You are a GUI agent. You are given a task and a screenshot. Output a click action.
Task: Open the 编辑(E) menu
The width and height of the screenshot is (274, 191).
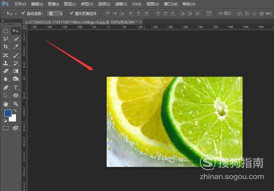pos(37,4)
